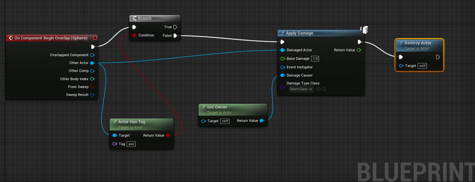Click the browse magnifier beside Select Class
This screenshot has width=475, height=182.
tap(324, 89)
